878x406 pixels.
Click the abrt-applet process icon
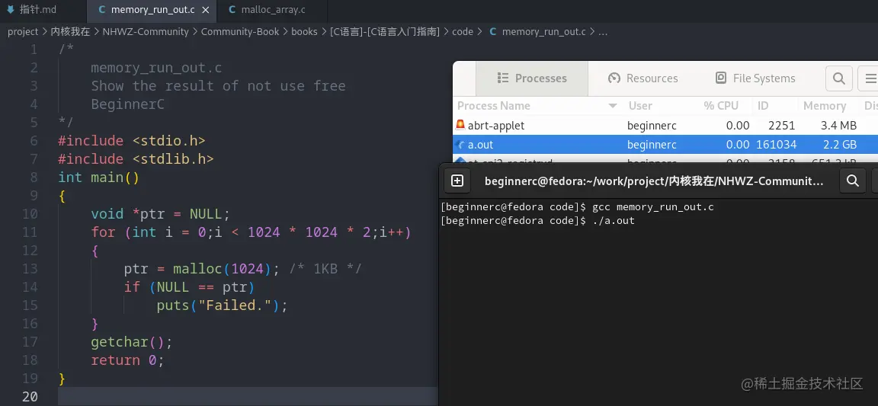pos(460,125)
